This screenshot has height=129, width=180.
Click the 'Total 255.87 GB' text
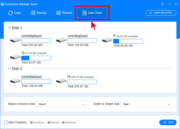tap(78, 86)
